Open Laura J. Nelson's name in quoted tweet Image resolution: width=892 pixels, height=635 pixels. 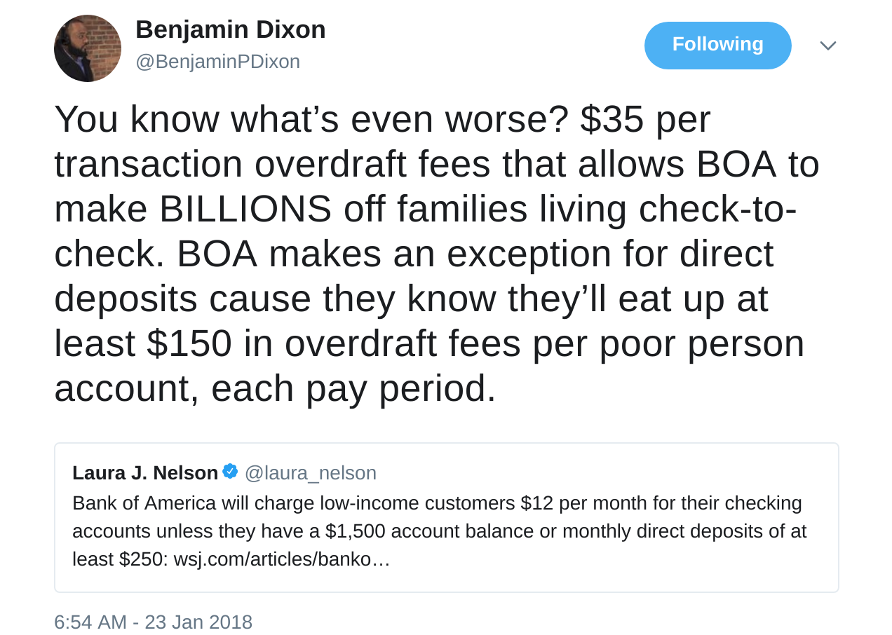[145, 473]
